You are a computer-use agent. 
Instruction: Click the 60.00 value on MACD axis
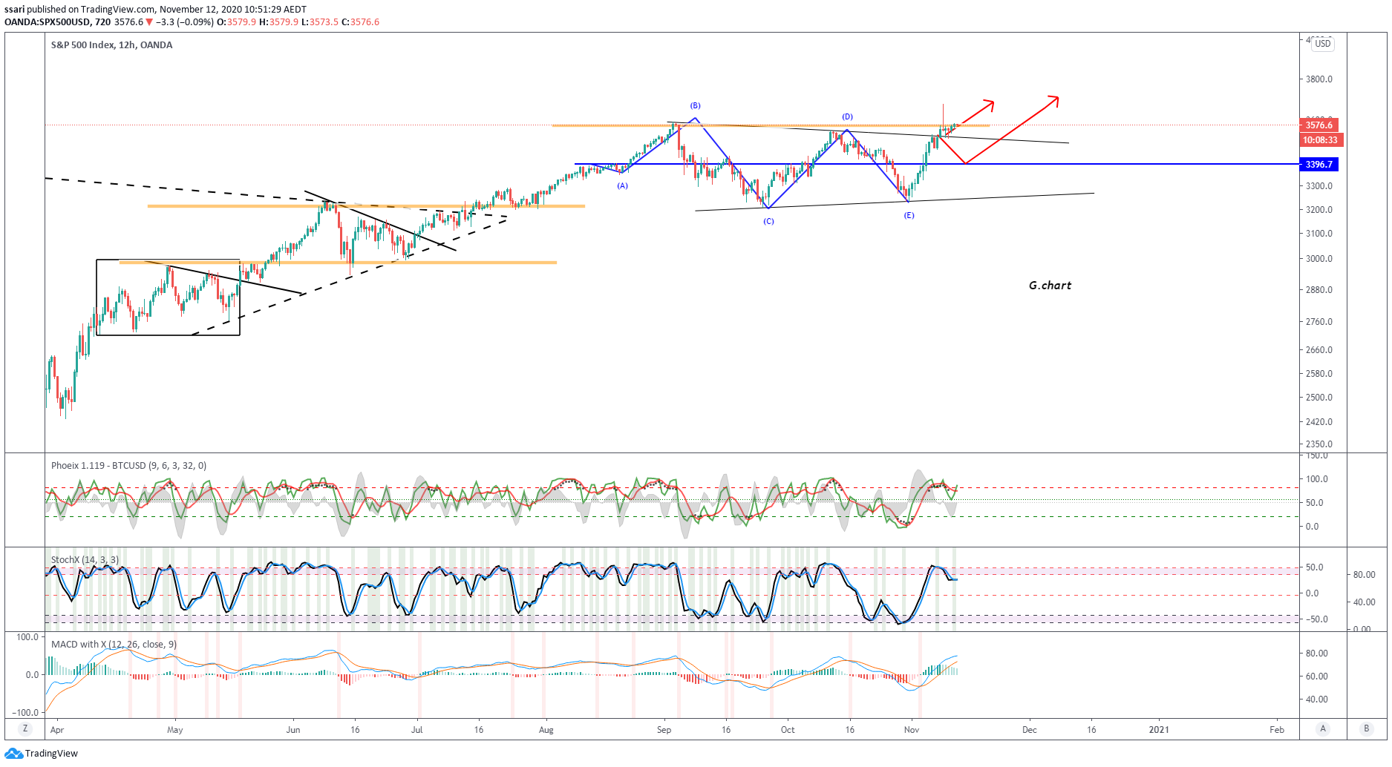(x=1317, y=677)
